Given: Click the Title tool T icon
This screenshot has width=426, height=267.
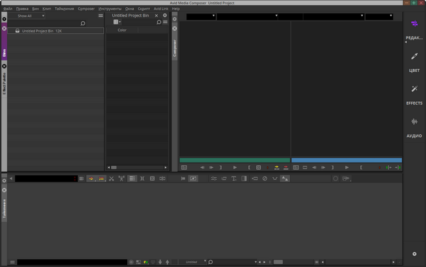Looking at the screenshot, I should coord(234,178).
